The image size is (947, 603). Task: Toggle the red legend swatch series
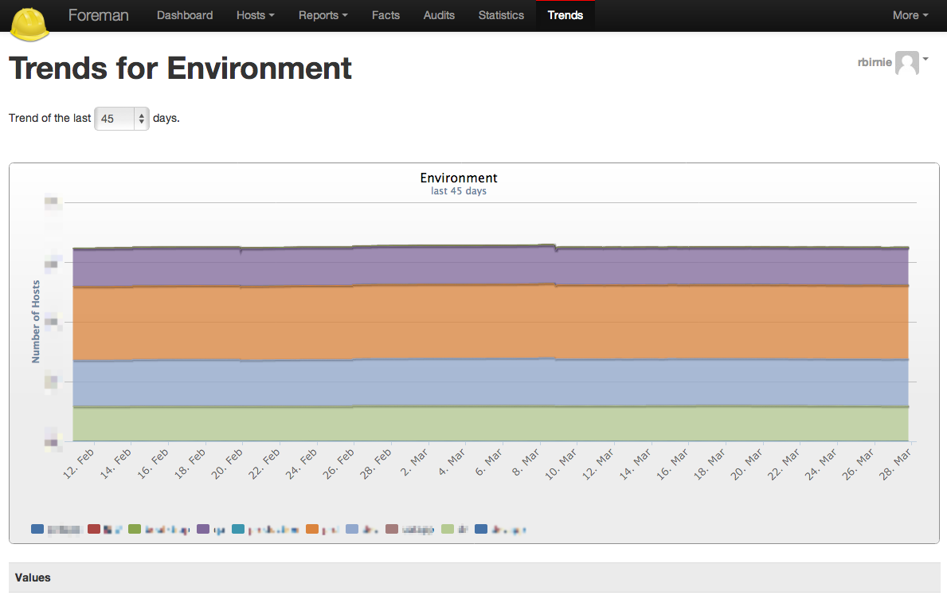pos(94,529)
